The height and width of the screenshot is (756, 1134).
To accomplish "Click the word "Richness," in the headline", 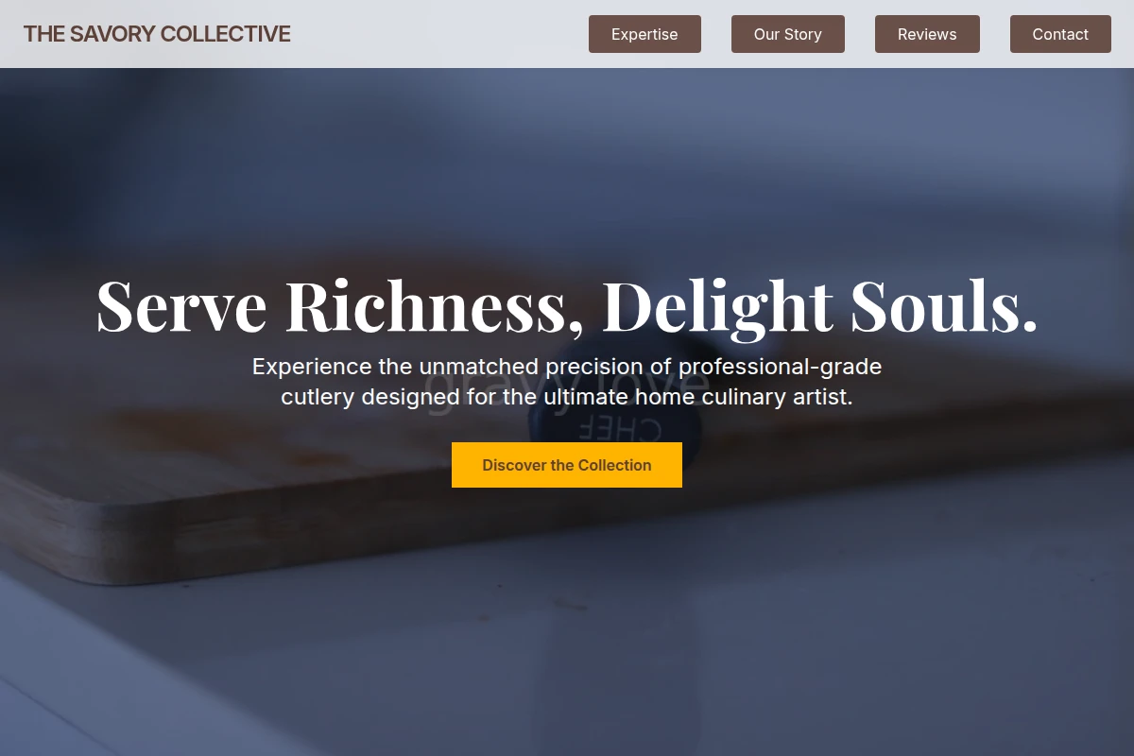I will [x=435, y=306].
